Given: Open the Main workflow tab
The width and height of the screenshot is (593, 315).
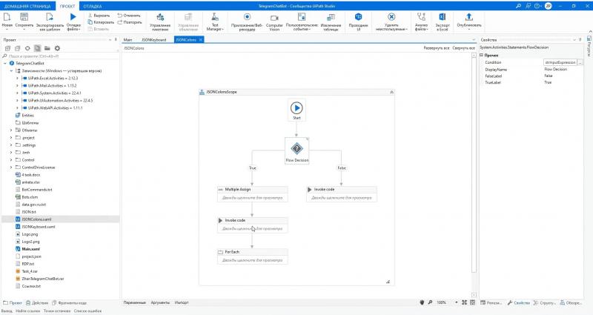Looking at the screenshot, I should 127,40.
